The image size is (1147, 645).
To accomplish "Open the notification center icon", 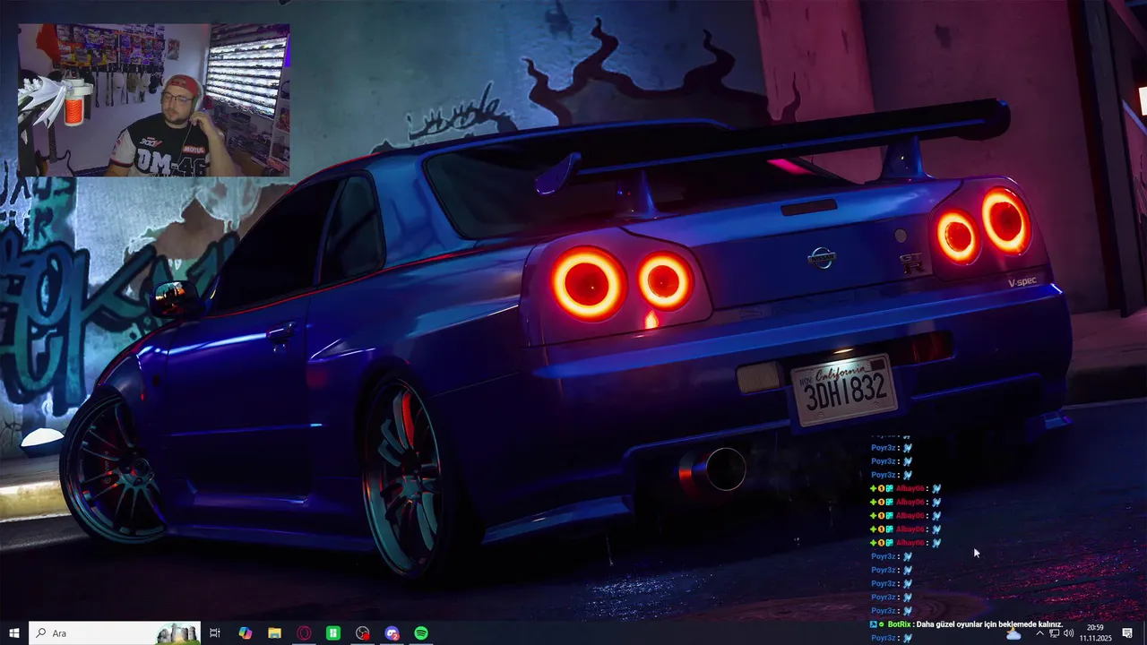I will (1127, 633).
